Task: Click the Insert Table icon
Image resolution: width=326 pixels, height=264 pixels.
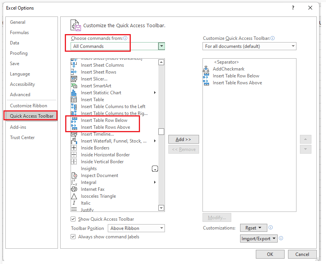Action: coord(74,100)
